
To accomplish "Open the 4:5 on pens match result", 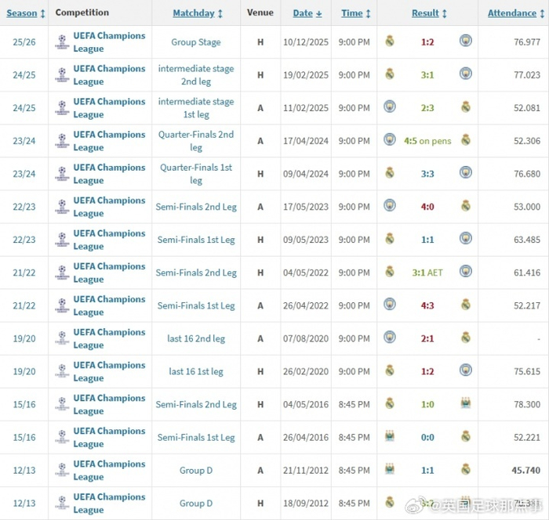I will point(427,141).
